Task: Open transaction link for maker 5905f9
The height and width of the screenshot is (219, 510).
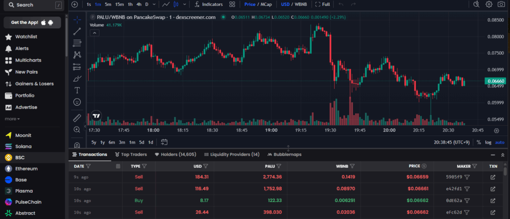Action: click(493, 177)
